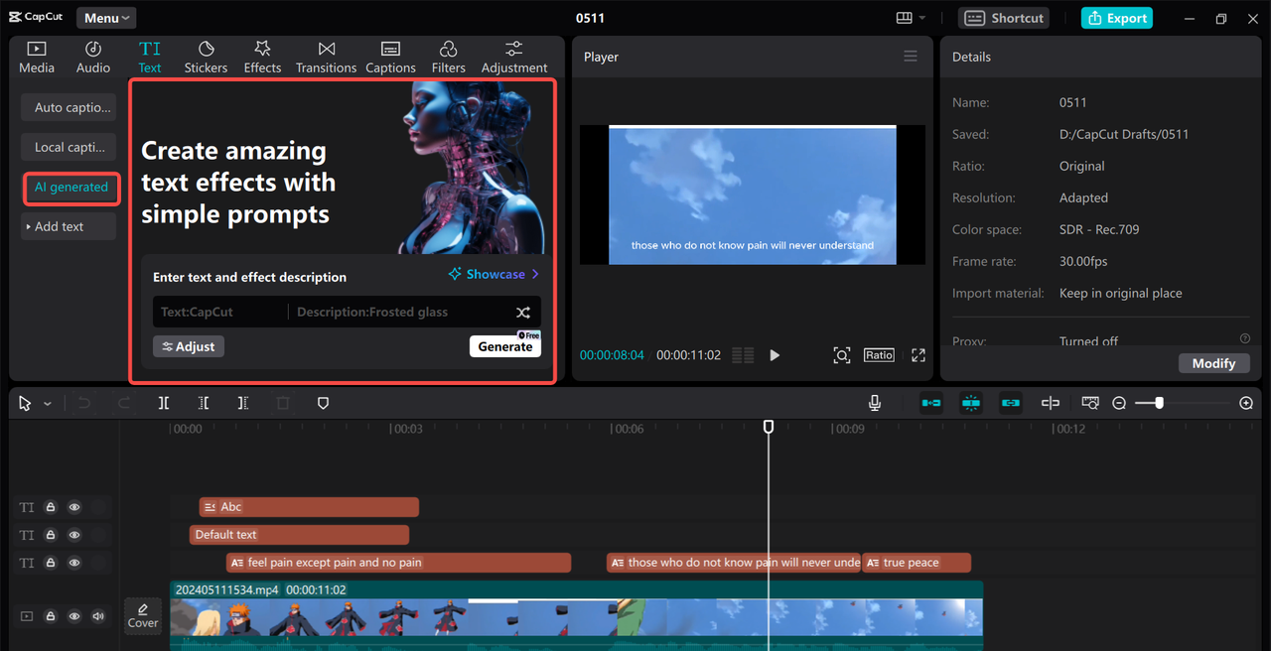Viewport: 1271px width, 651px height.
Task: Expand the pointer tool dropdown arrow
Action: tap(48, 404)
